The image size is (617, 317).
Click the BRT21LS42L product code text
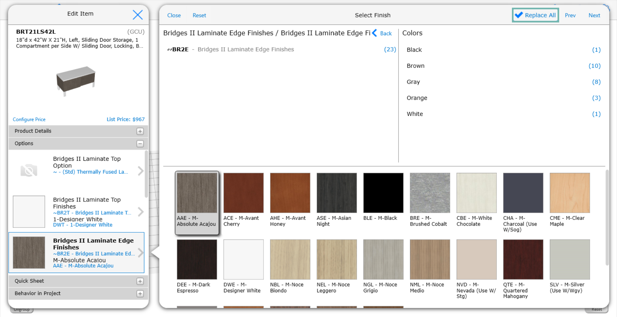(x=36, y=32)
